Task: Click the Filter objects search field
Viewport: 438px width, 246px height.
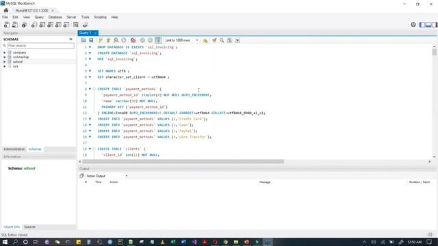Action: tap(41, 46)
